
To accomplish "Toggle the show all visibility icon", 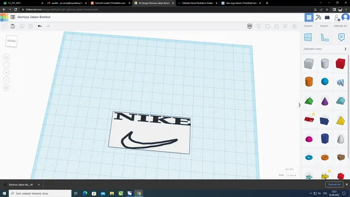I will [249, 26].
